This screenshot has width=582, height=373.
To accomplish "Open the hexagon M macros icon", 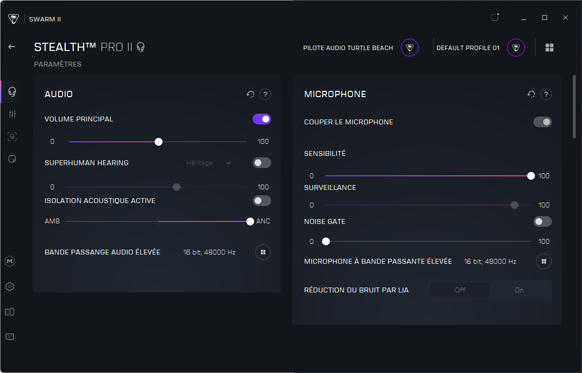I will [10, 262].
